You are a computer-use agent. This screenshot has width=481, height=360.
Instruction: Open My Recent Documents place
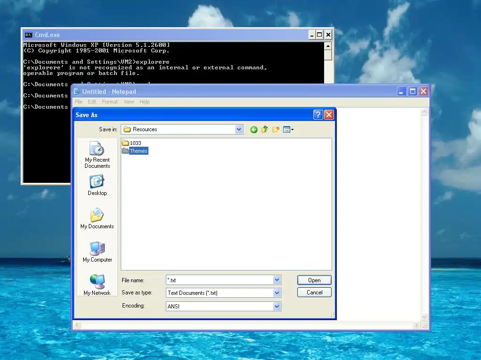[x=97, y=155]
